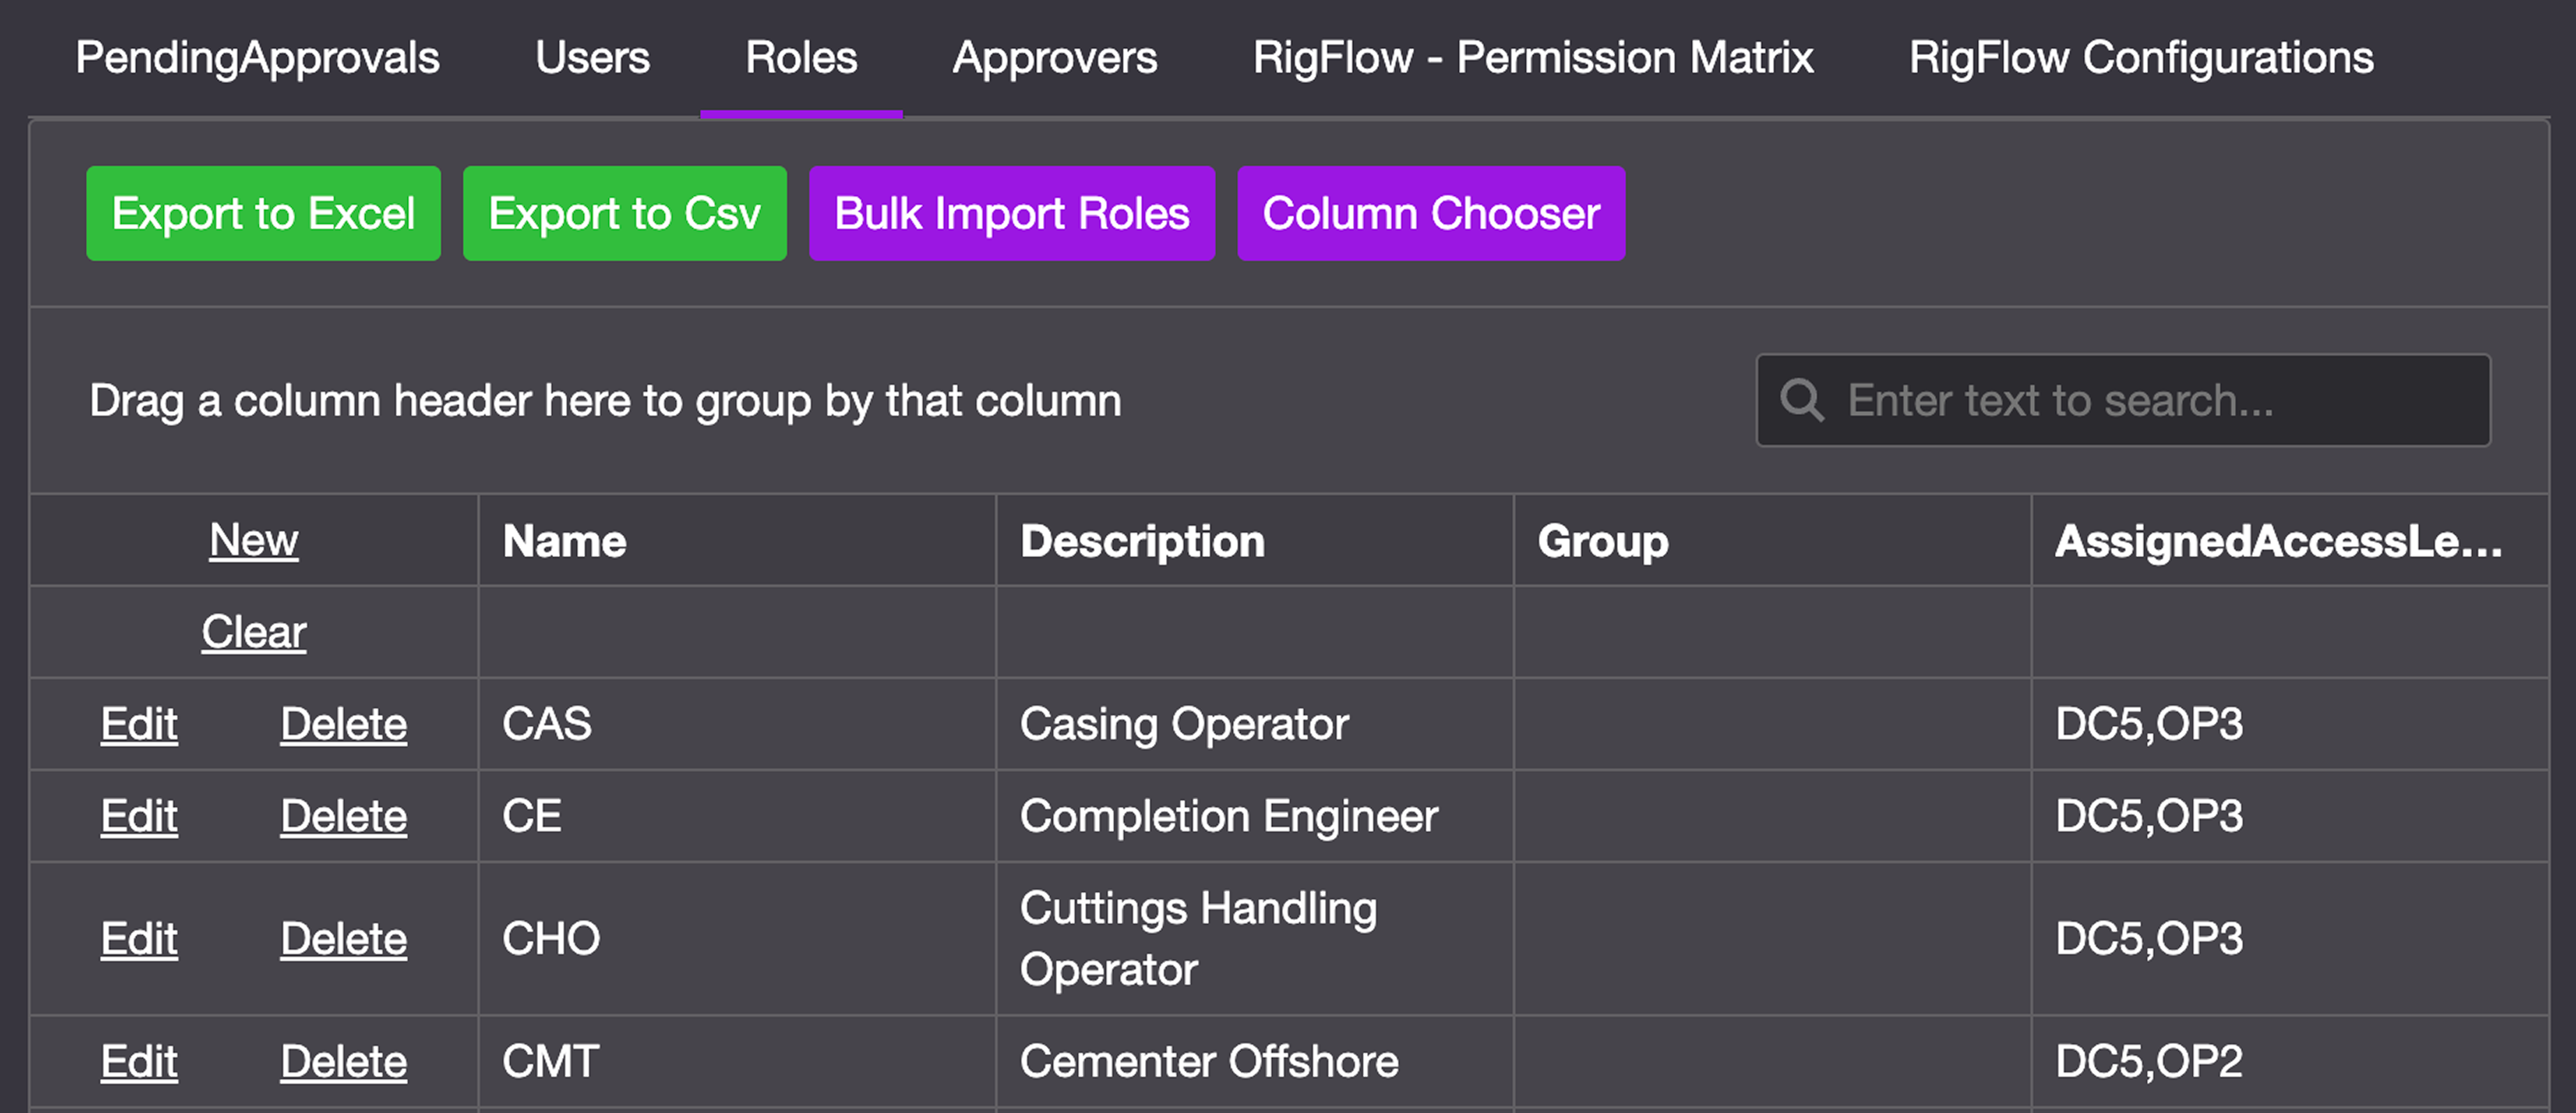Open Bulk Import Roles
The width and height of the screenshot is (2576, 1113).
1011,214
